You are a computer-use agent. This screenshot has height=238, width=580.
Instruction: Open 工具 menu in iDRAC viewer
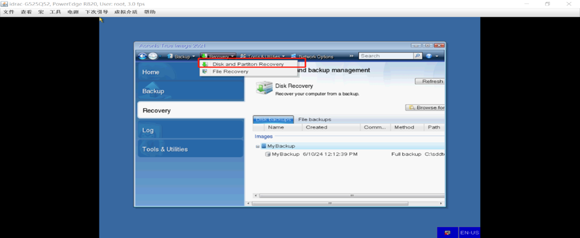(55, 12)
